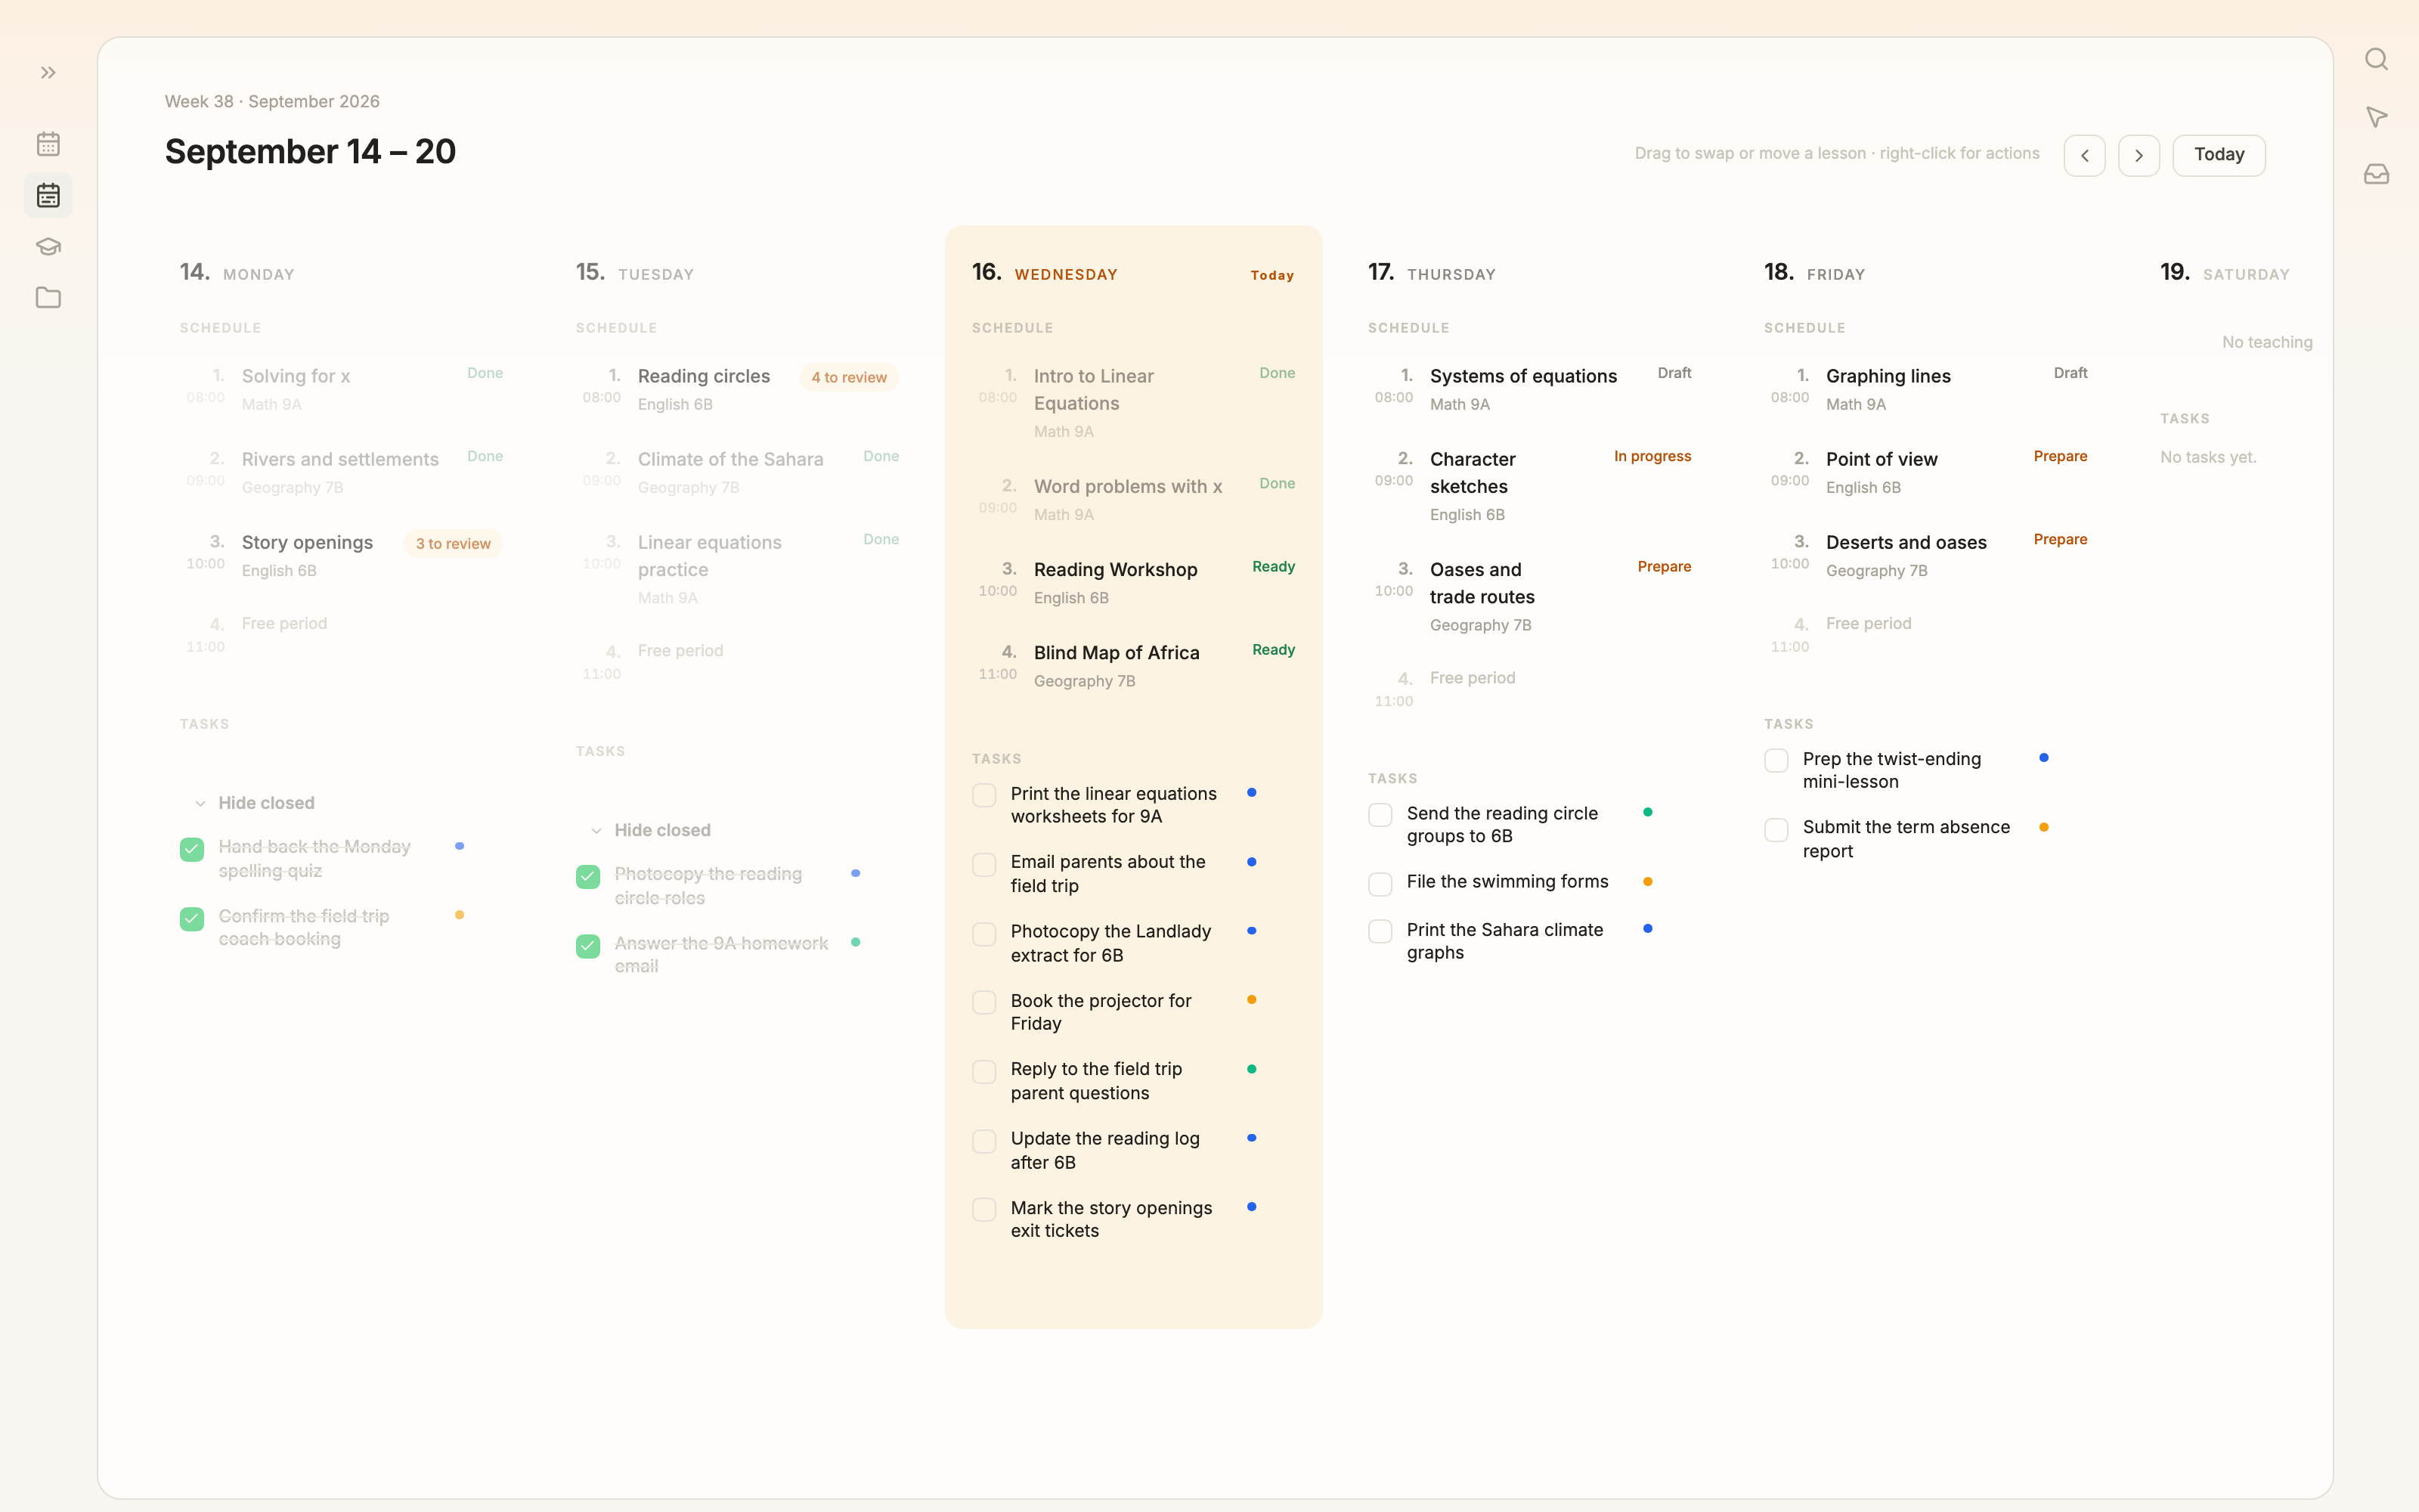Click the orange dot next to 'File the swimming forms'
2419x1512 pixels.
[1646, 881]
